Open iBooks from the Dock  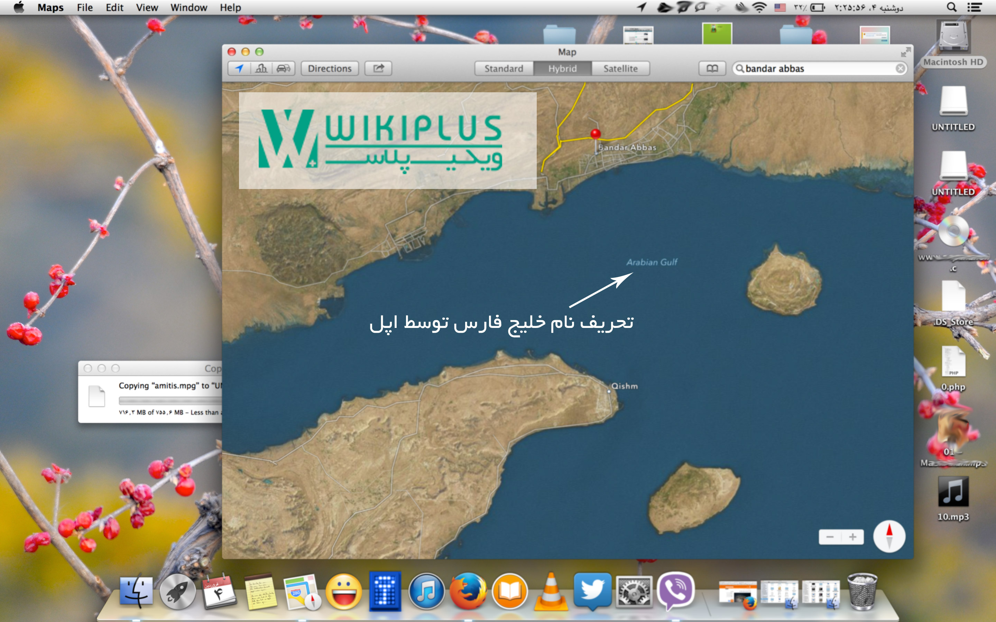click(509, 592)
